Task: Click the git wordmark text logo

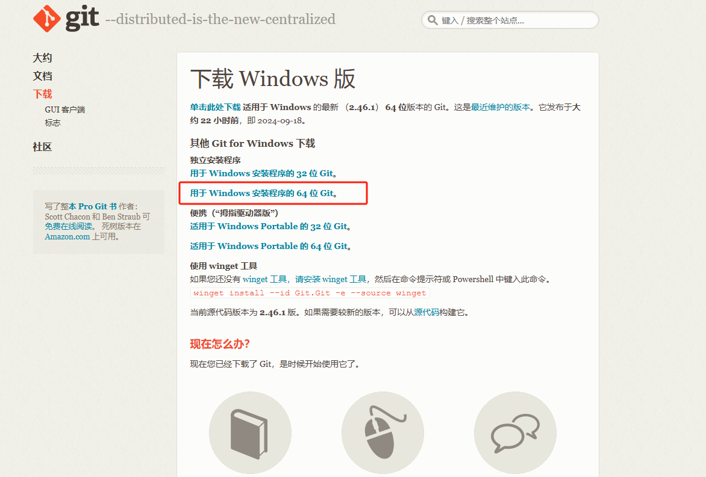Action: point(83,18)
